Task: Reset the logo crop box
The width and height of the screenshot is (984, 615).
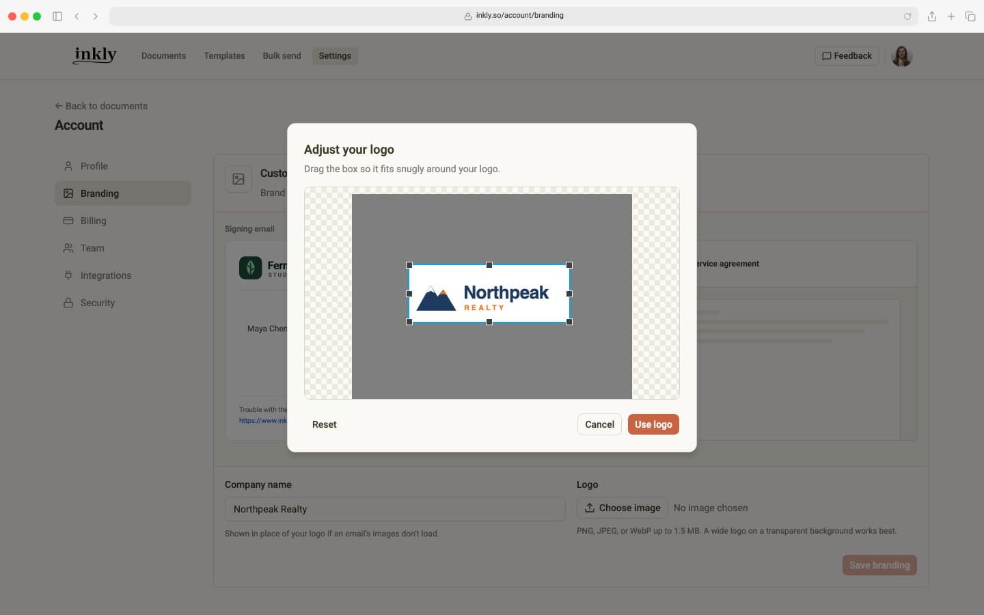Action: tap(325, 424)
